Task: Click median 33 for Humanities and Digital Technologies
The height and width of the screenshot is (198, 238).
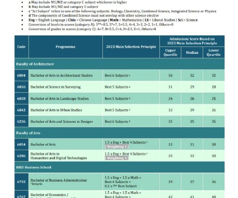Action: point(192,156)
